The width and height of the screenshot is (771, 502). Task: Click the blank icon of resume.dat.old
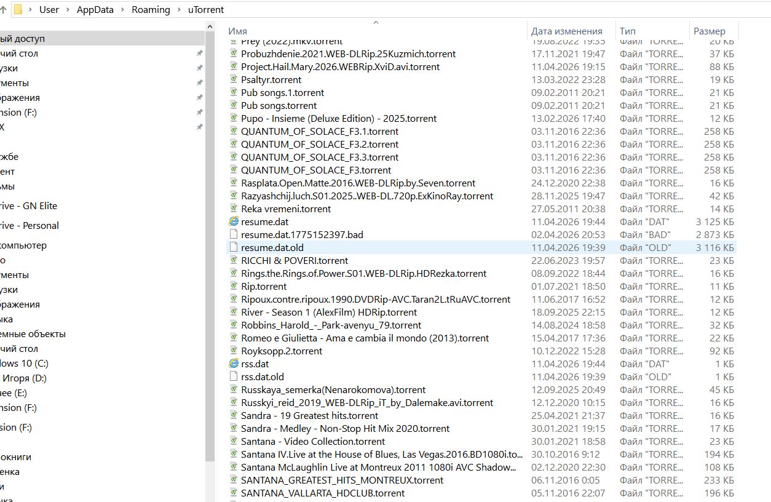coord(234,247)
